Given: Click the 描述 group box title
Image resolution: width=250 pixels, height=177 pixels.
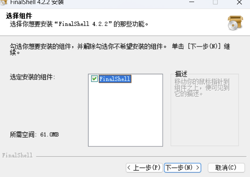Looking at the screenshot, I should (181, 74).
